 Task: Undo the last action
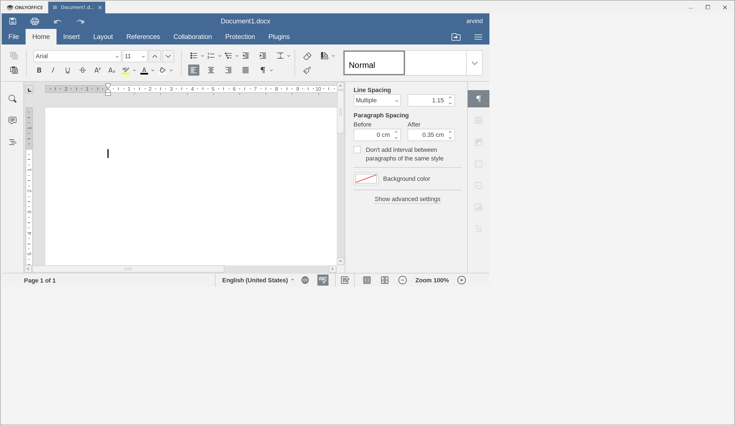[58, 21]
